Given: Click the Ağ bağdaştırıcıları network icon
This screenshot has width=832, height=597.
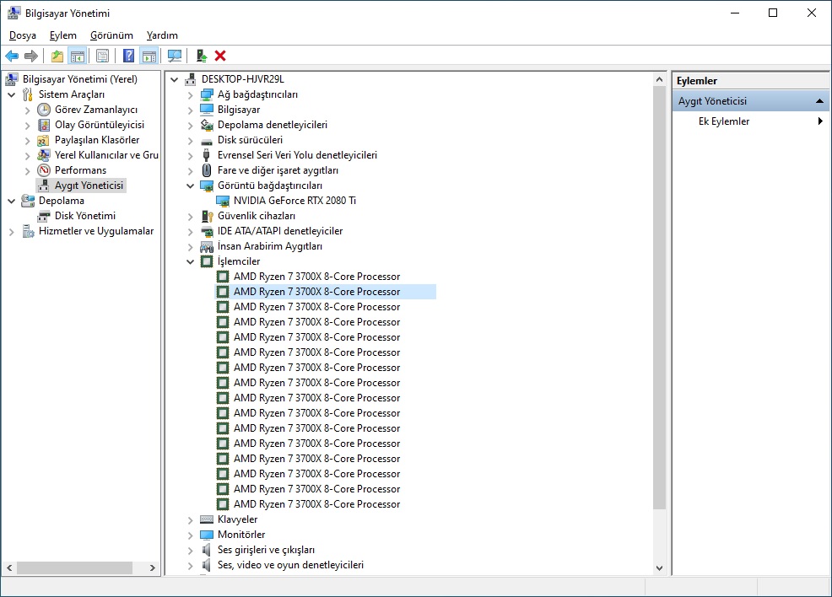Looking at the screenshot, I should point(207,94).
